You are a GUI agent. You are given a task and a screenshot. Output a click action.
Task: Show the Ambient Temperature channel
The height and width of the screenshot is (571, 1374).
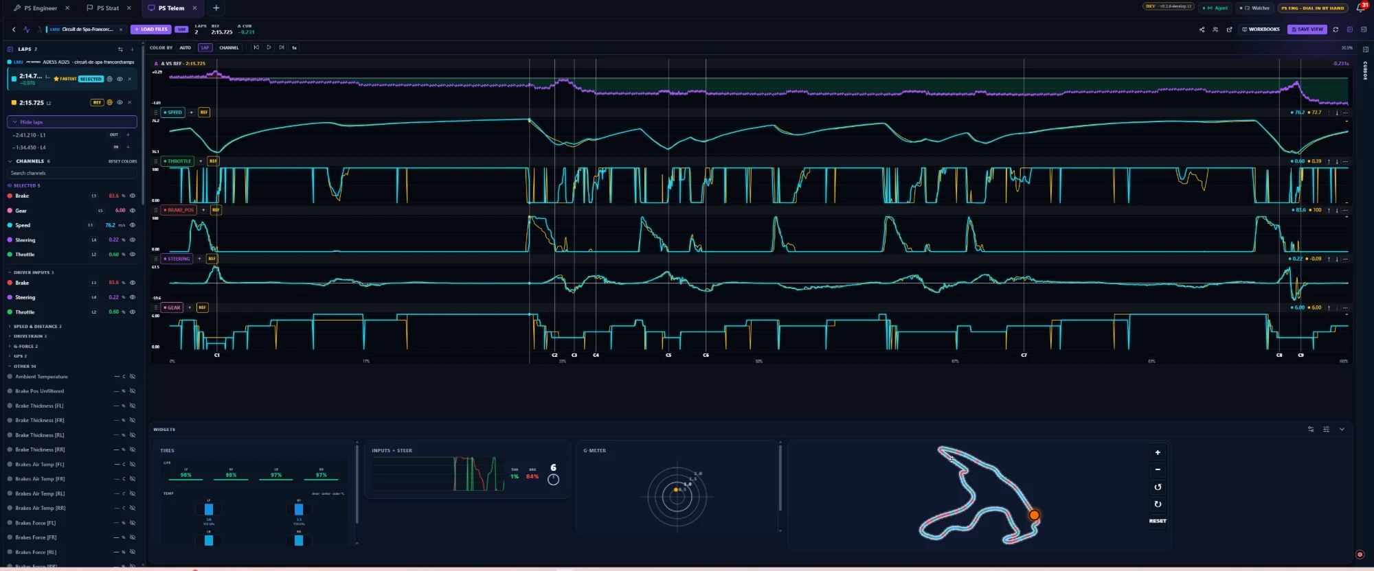coord(133,377)
